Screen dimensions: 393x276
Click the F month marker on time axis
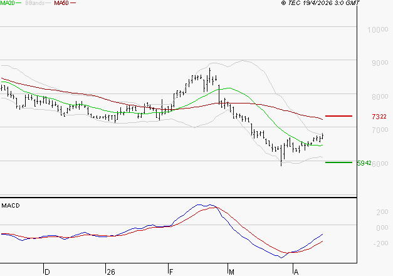point(171,272)
